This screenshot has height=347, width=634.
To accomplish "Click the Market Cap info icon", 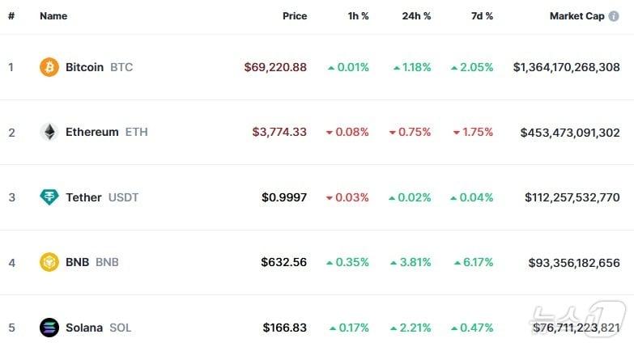I will click(x=614, y=16).
